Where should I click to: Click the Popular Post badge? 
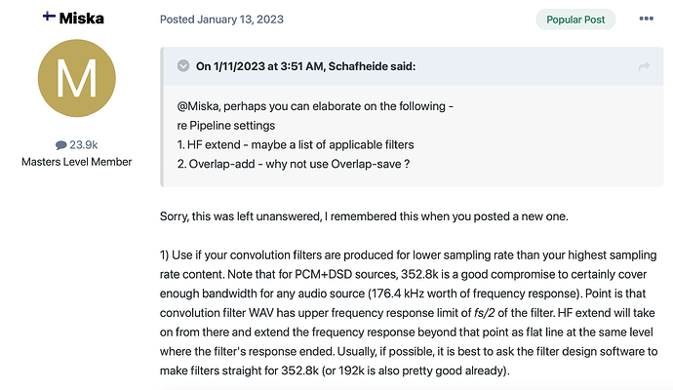tap(575, 19)
